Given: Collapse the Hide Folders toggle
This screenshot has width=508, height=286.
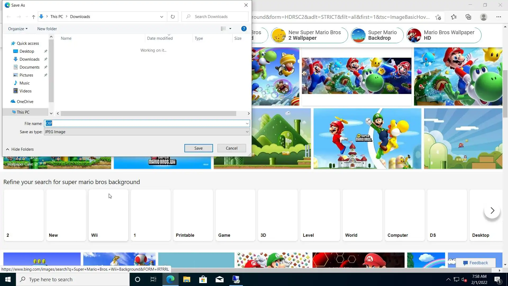Looking at the screenshot, I should coord(20,149).
